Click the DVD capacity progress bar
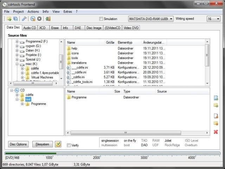This screenshot has height=169, width=225. pyautogui.click(x=112, y=153)
